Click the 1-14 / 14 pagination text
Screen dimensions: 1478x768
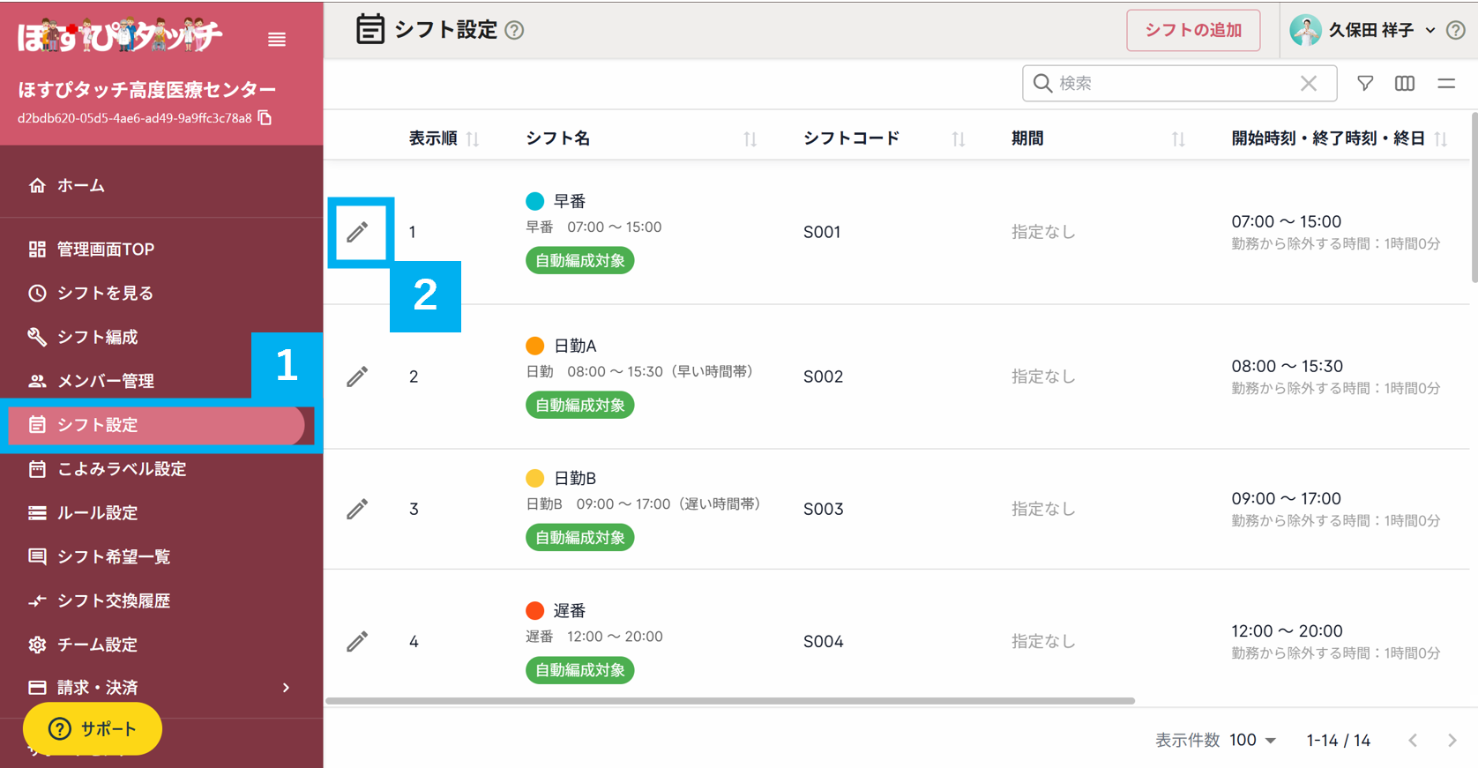[x=1339, y=741]
